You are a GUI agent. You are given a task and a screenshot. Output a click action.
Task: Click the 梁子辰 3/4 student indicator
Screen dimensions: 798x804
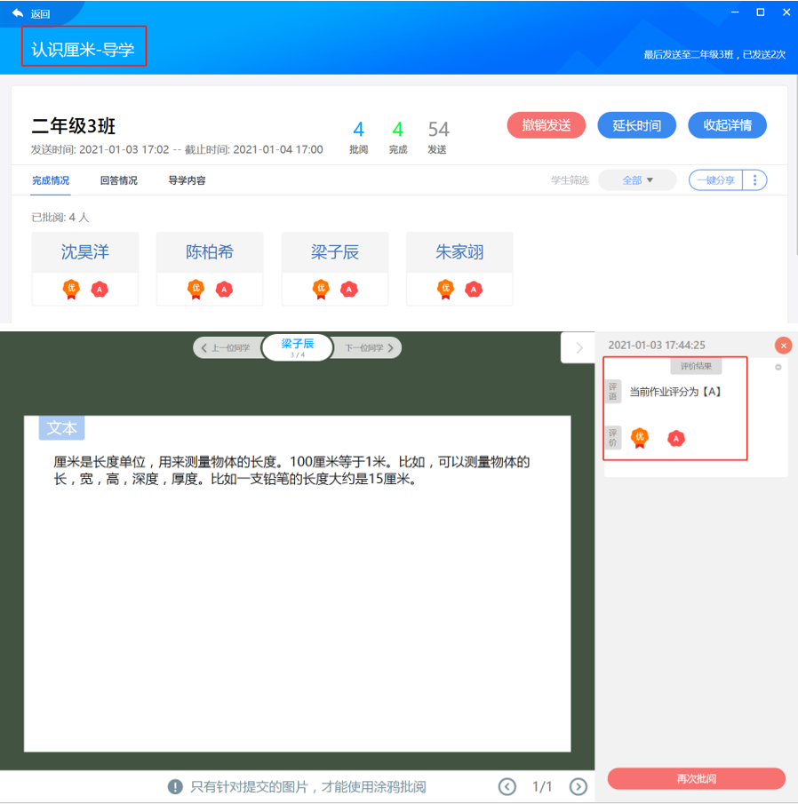(x=298, y=347)
